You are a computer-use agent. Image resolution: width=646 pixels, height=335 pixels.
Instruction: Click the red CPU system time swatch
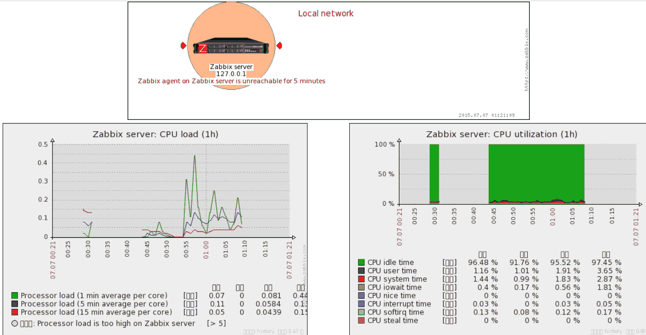(361, 279)
